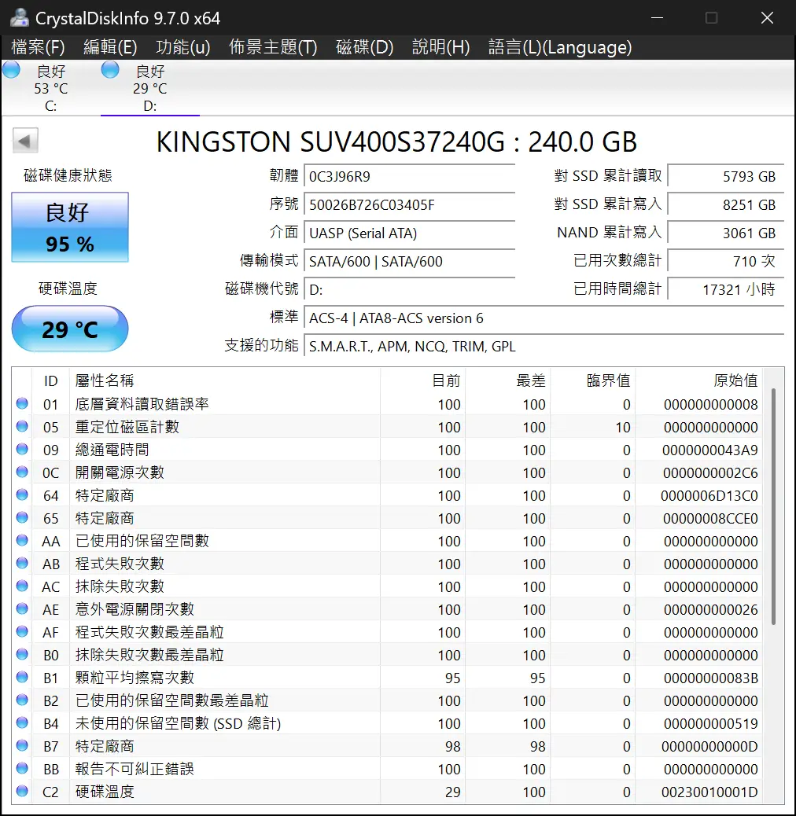Screen dimensions: 796x816
Task: Click status orb for attribute 01 row
Action: coord(22,403)
